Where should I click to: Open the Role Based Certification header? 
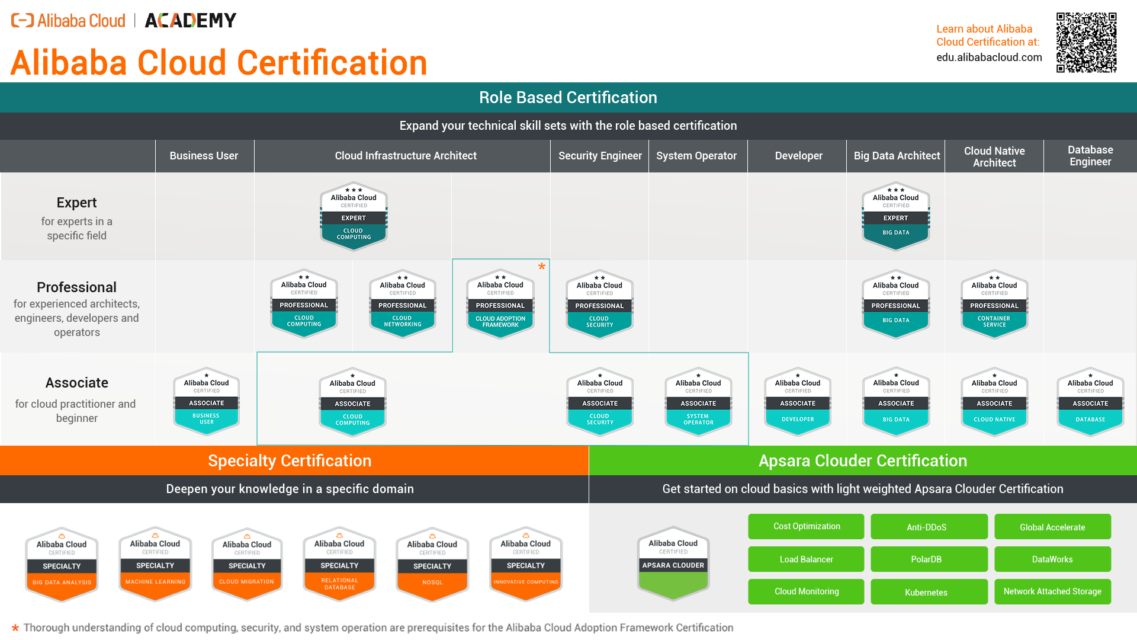(x=568, y=97)
